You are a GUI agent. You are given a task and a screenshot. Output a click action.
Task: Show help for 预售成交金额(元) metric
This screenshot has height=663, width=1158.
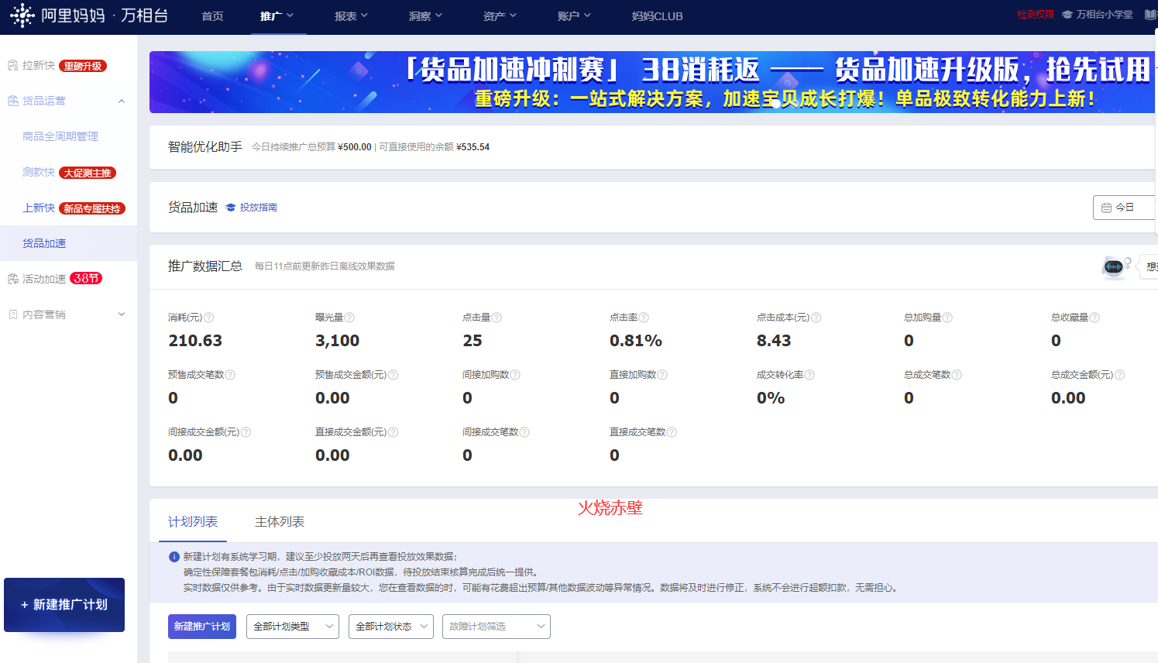tap(393, 375)
